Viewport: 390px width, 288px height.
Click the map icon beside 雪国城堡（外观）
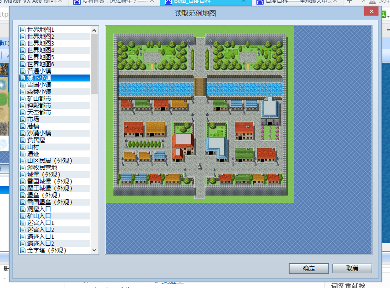(23, 181)
